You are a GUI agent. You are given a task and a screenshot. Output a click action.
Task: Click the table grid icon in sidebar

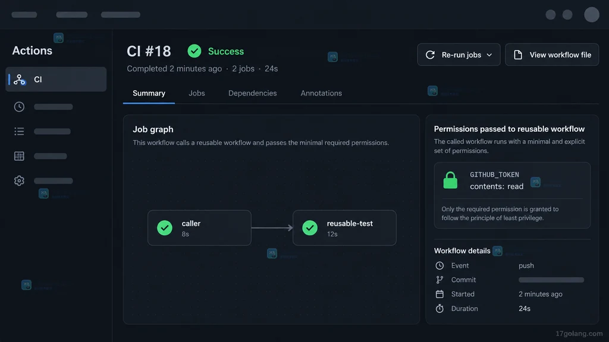click(19, 156)
